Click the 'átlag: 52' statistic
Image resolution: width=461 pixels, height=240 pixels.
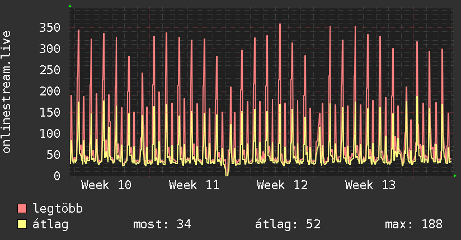(x=288, y=224)
